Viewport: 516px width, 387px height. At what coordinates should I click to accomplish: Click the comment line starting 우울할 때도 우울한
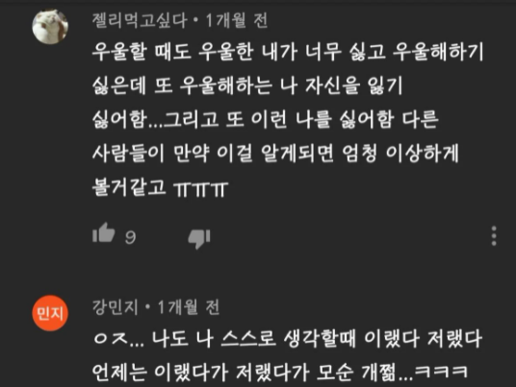click(x=288, y=52)
